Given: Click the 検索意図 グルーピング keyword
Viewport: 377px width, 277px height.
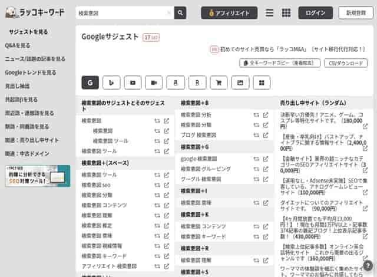Looking at the screenshot, I should click(206, 169).
